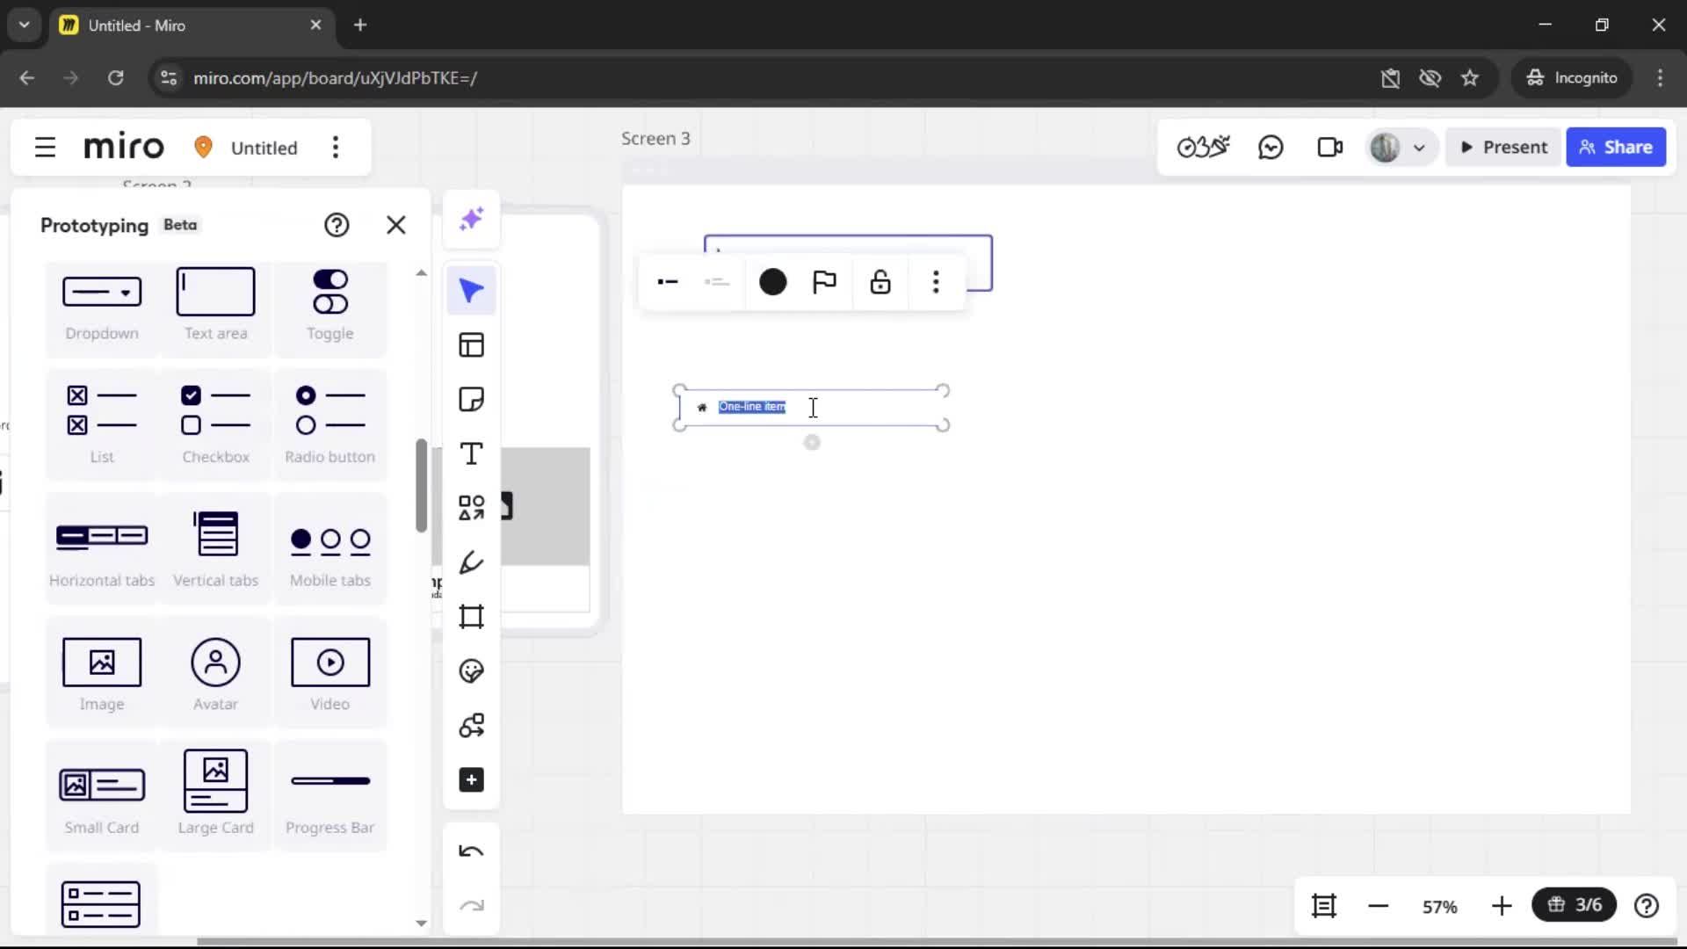The width and height of the screenshot is (1687, 949).
Task: Select the Pen drawing tool
Action: pyautogui.click(x=472, y=562)
